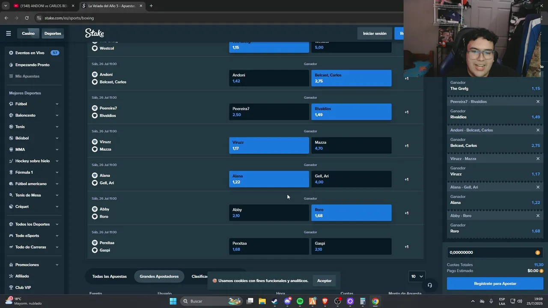Remove the Abby - Roro selection from the betslip
The image size is (548, 308).
tap(538, 216)
